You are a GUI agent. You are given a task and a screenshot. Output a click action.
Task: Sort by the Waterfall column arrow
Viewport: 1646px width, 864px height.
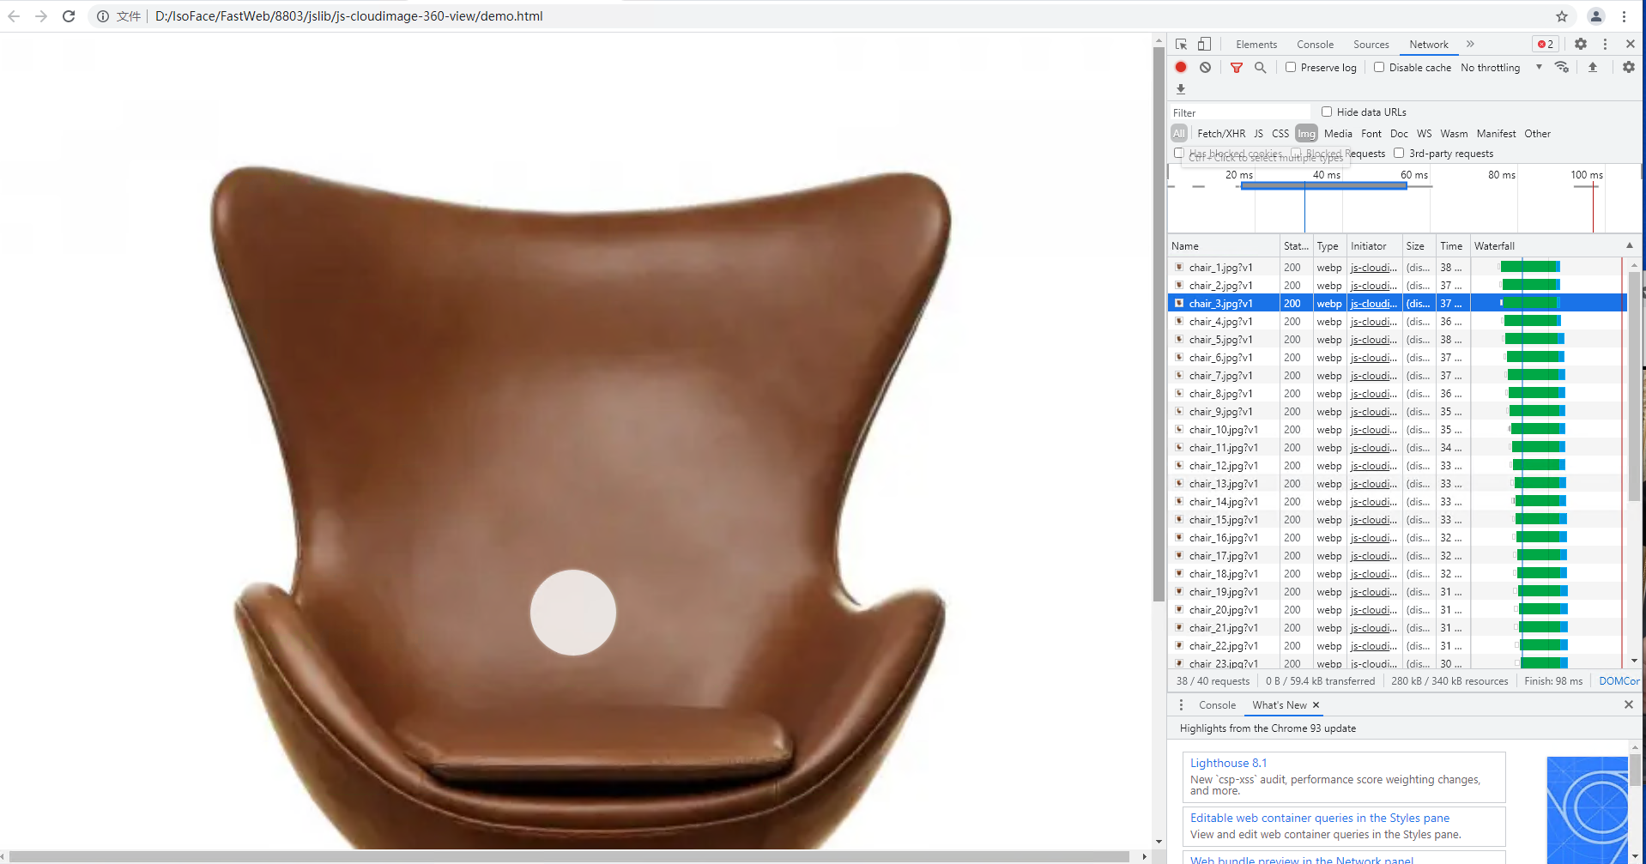point(1629,245)
